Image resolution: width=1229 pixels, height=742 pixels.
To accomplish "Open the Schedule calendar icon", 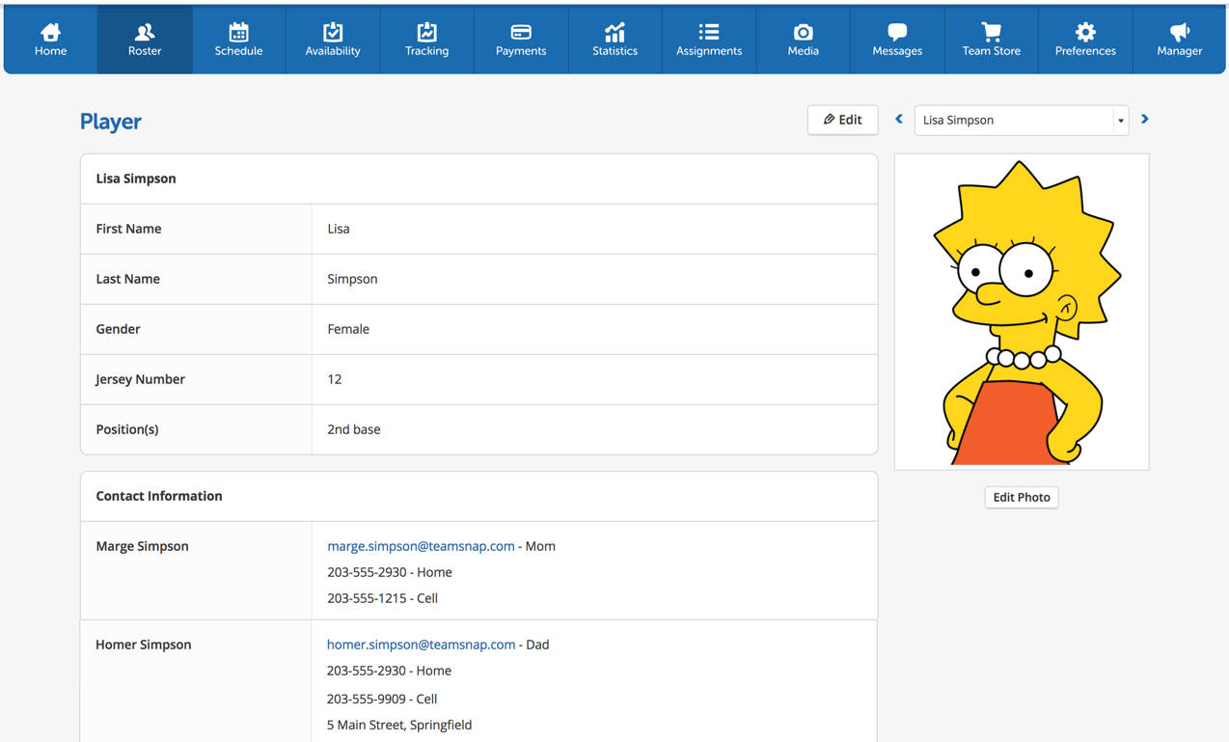I will [238, 33].
